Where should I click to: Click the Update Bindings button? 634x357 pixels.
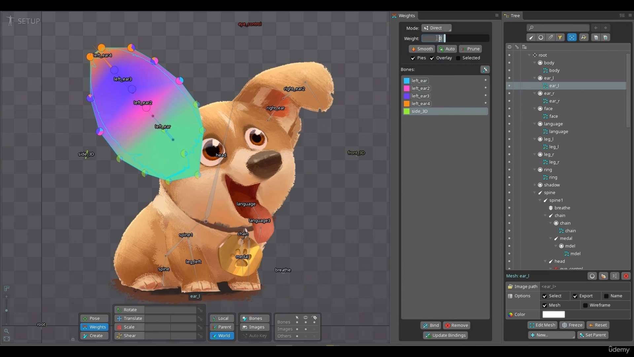tap(445, 336)
